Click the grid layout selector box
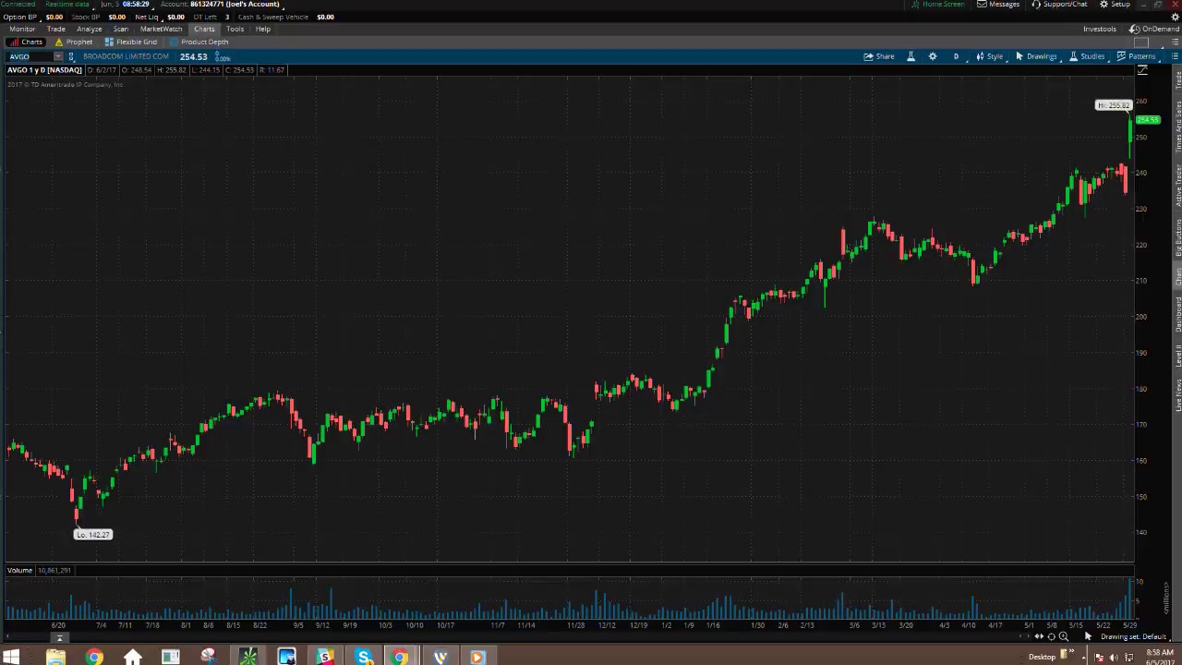Viewport: 1182px width, 665px height. pyautogui.click(x=1141, y=42)
